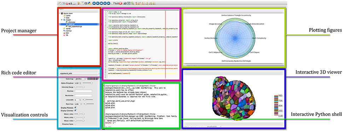Open the visualisation dropdown below 3D viewer
The width and height of the screenshot is (343, 132).
[x=213, y=126]
